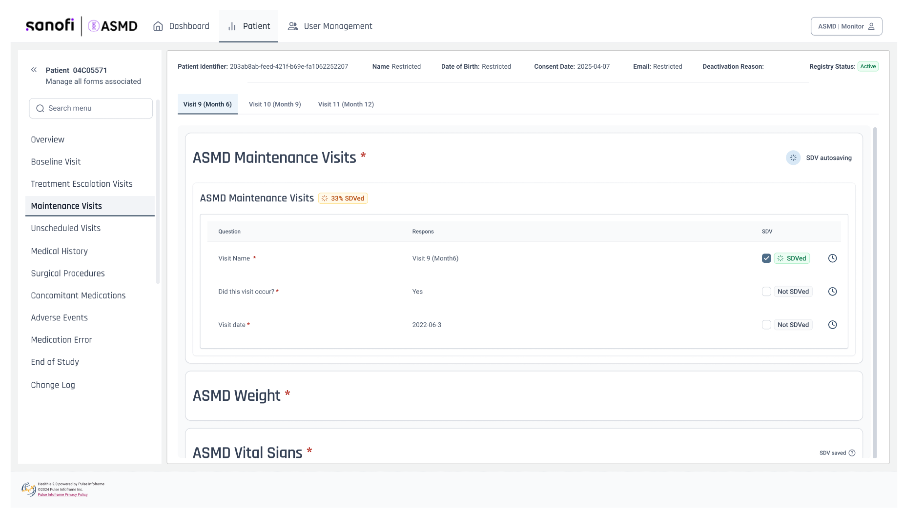Click the Active registry status badge
The image size is (904, 510).
pyautogui.click(x=868, y=66)
